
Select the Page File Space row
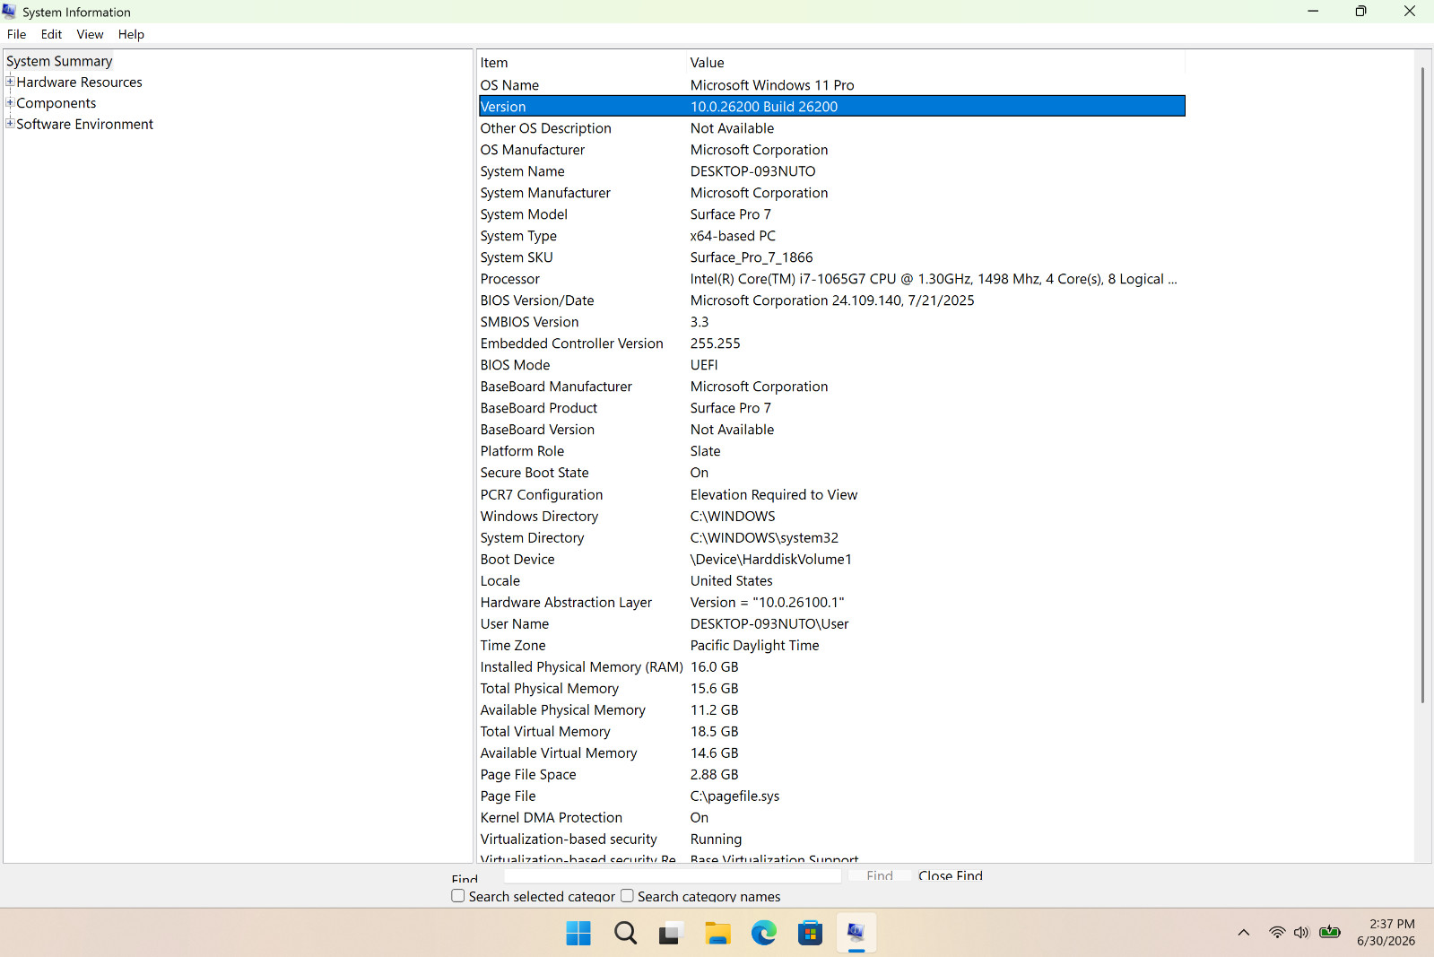click(x=831, y=775)
